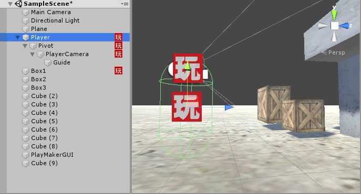Click the Box3 cube icon
Viewport: 361px width, 194px height.
tap(26, 88)
